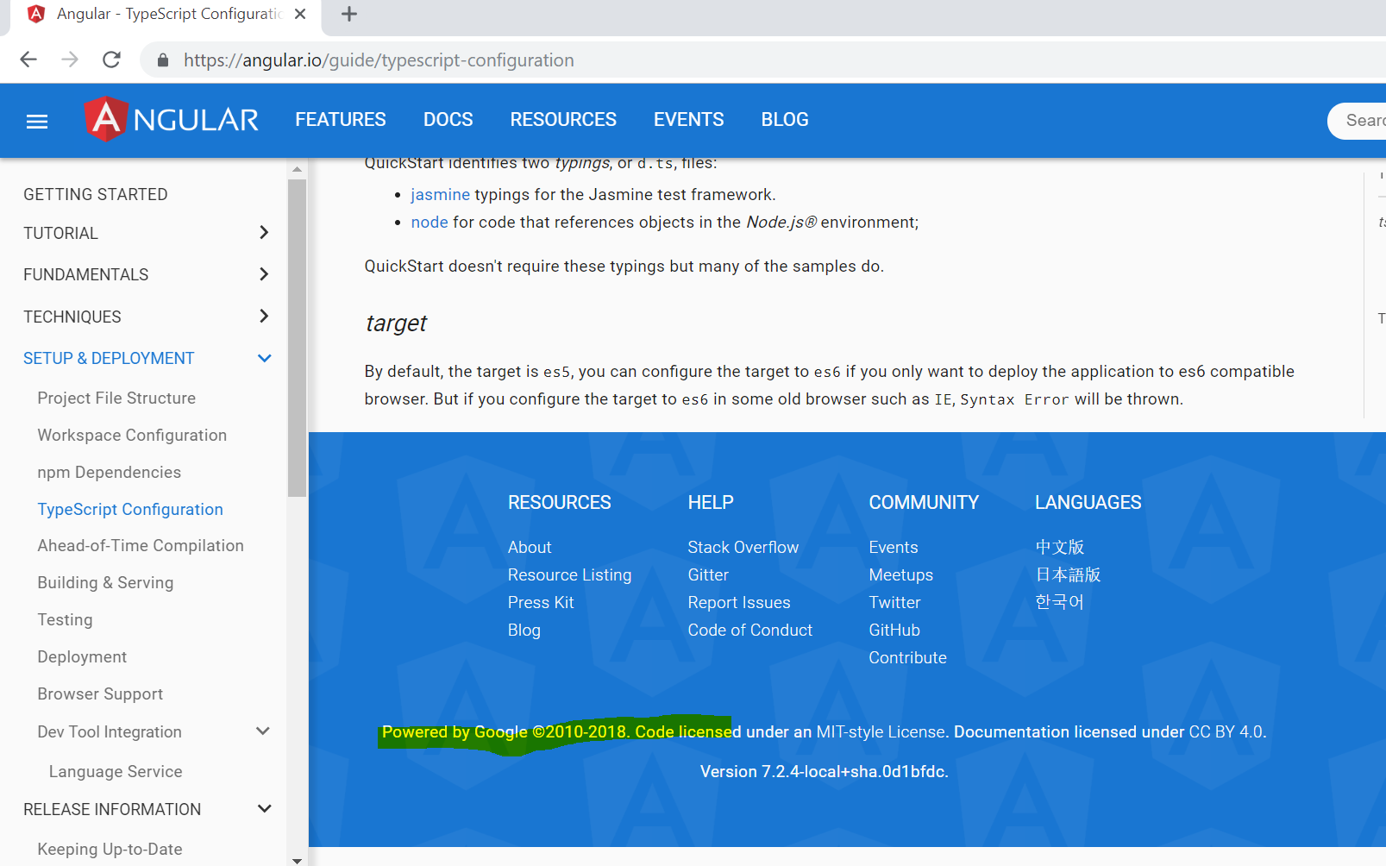Open the FEATURES nav item
This screenshot has width=1386, height=866.
click(341, 120)
